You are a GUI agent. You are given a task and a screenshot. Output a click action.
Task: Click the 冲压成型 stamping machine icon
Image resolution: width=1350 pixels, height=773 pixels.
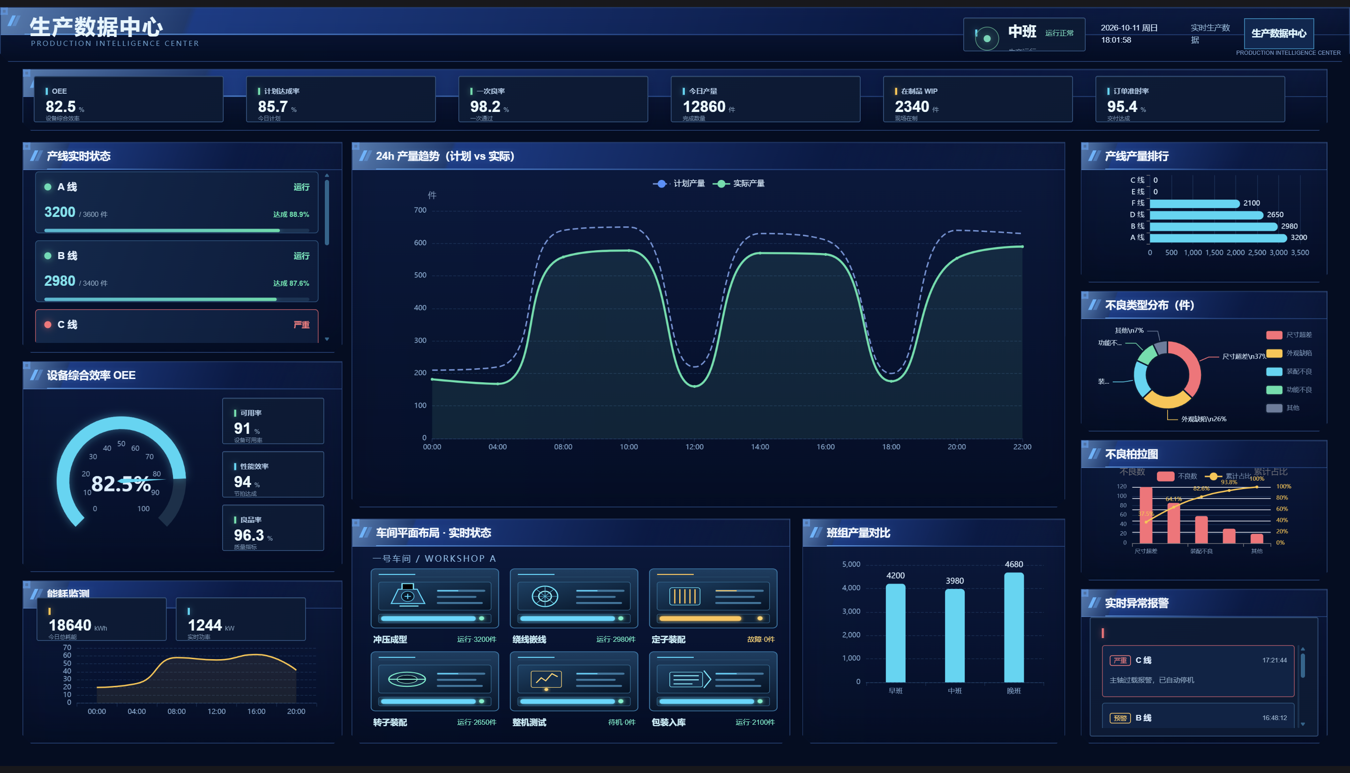point(407,595)
